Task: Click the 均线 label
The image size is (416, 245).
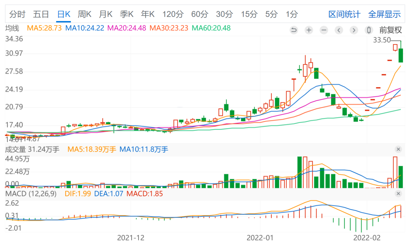Action: (x=12, y=28)
